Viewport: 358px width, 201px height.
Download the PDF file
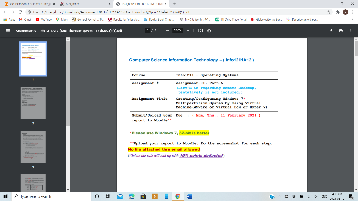click(x=331, y=30)
